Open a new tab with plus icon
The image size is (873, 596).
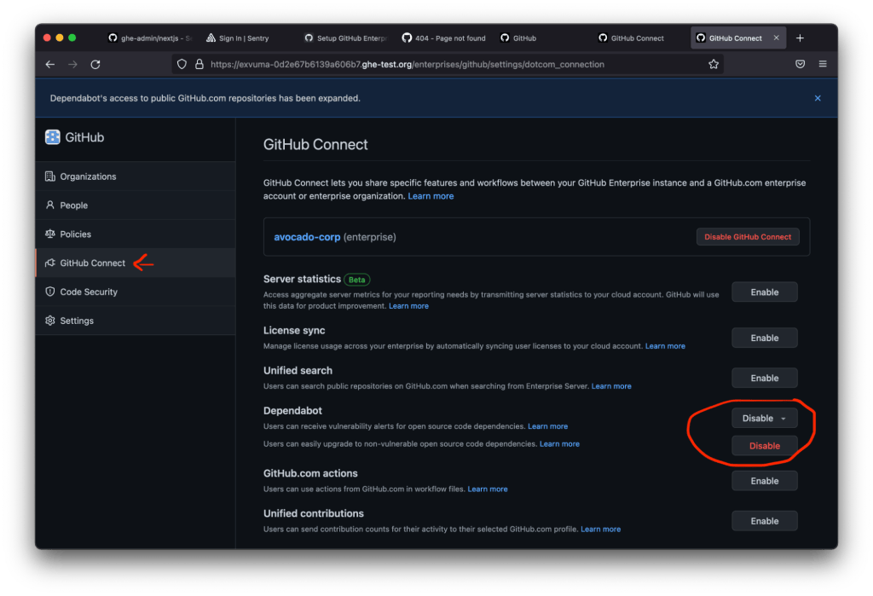[x=800, y=38]
